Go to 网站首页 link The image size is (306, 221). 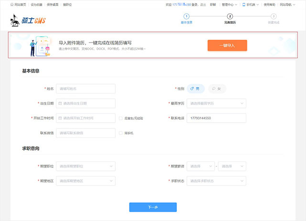pos(20,5)
